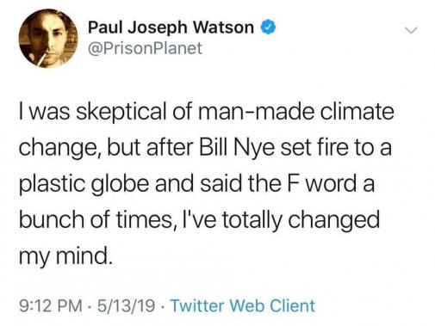The height and width of the screenshot is (326, 435).
Task: Click the Paul Joseph Watson display name
Action: tap(171, 28)
